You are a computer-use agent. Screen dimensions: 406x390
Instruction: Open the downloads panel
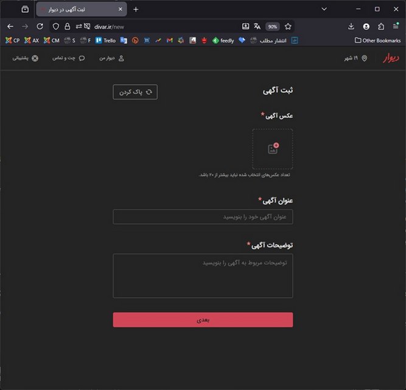click(351, 26)
